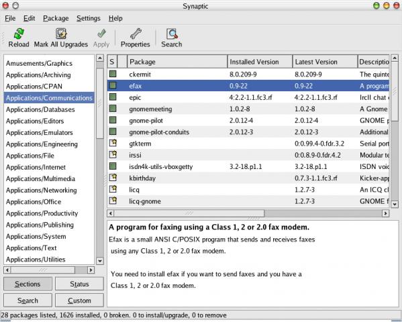Sort by the Package column header

177,62
